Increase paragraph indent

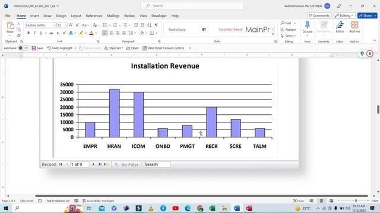142,25
